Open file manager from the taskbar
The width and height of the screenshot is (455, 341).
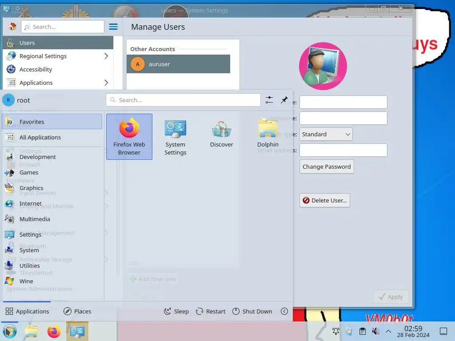pos(31,331)
